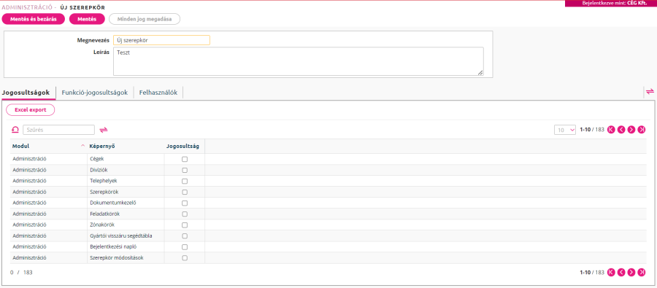Screen dimensions: 657x288
Task: Check the Bejelentkezési napló permission box
Action: pos(185,247)
